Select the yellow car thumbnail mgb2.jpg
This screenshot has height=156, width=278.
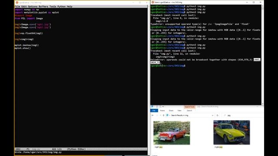point(232,133)
